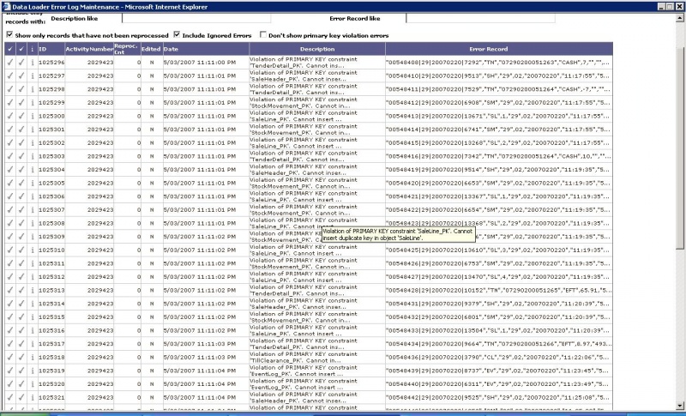This screenshot has height=416, width=686.
Task: Click first checkmark icon in row 1025305
Action: [x=10, y=183]
